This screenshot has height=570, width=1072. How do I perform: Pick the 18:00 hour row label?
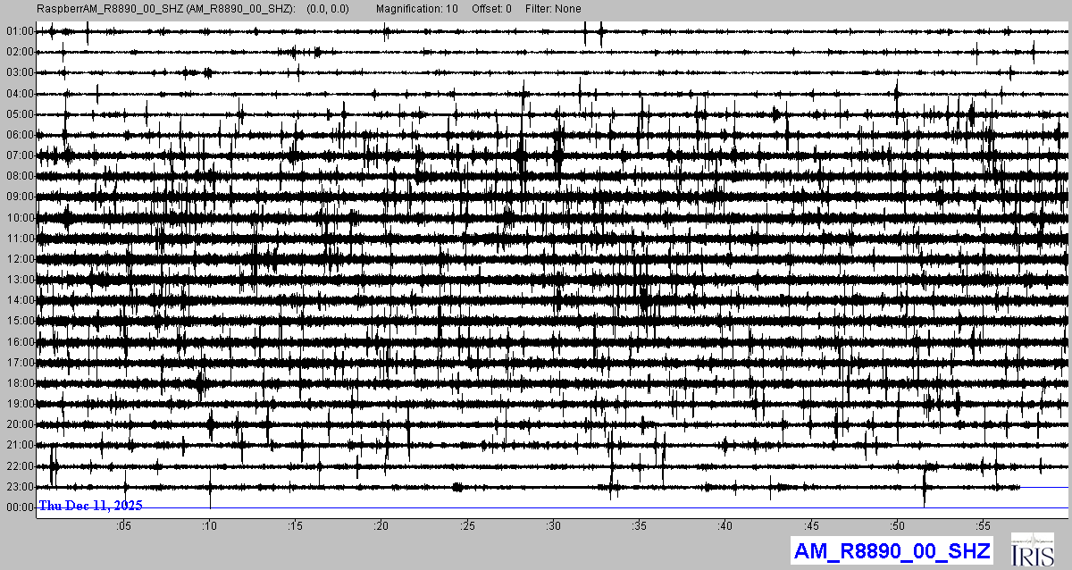coord(19,383)
